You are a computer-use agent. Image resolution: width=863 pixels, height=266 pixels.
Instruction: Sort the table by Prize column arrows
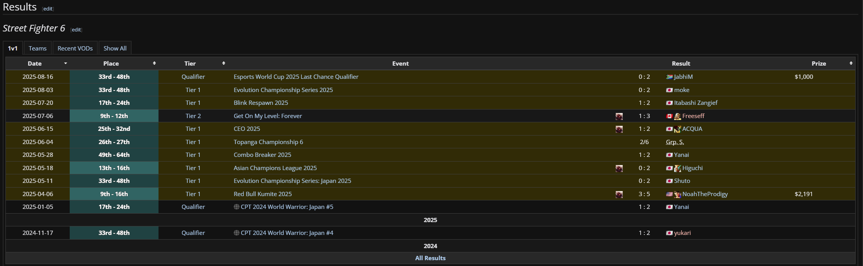tap(851, 63)
